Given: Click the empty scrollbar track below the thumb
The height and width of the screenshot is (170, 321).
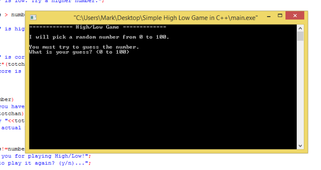Looking at the screenshot, I should (300, 92).
